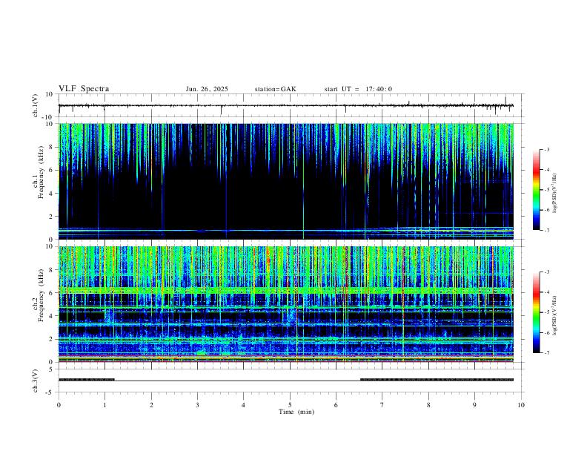The height and width of the screenshot is (454, 587).
Task: Click time axis tick label "6"
Action: [x=336, y=405]
